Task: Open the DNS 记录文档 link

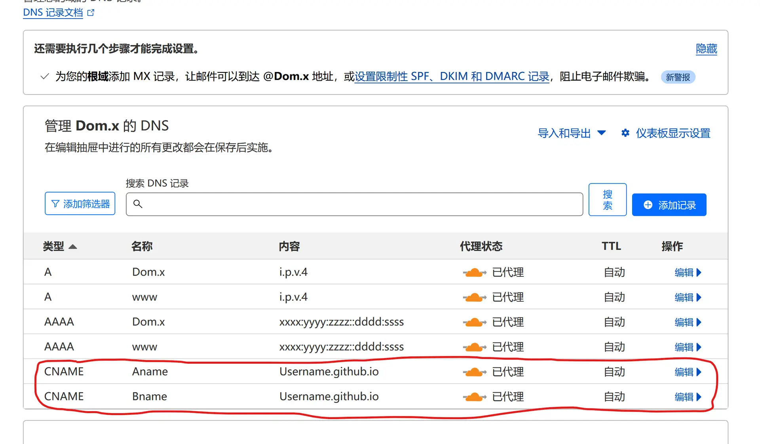Action: (52, 12)
